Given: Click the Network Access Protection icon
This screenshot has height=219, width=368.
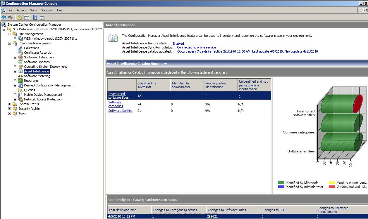Looking at the screenshot, I should pyautogui.click(x=20, y=99).
